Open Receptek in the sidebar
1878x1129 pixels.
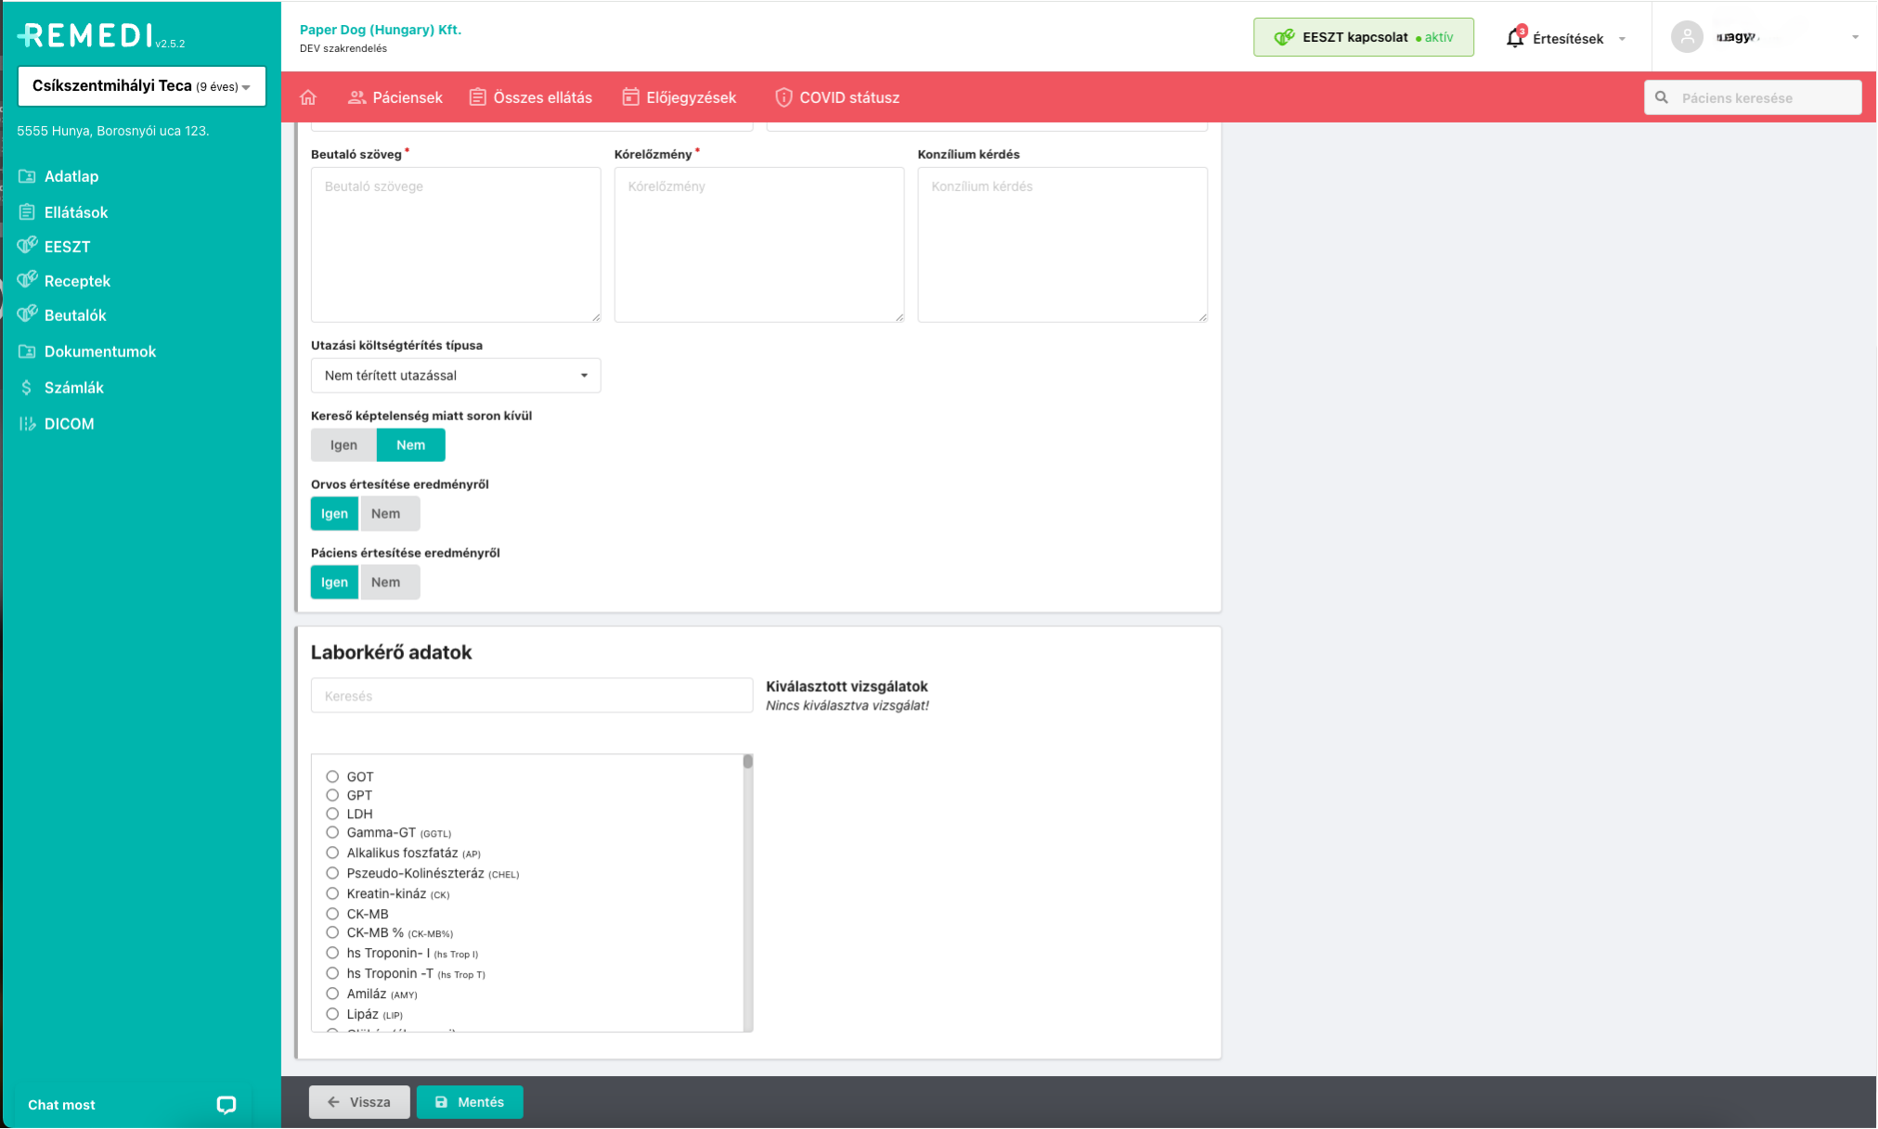click(x=77, y=281)
